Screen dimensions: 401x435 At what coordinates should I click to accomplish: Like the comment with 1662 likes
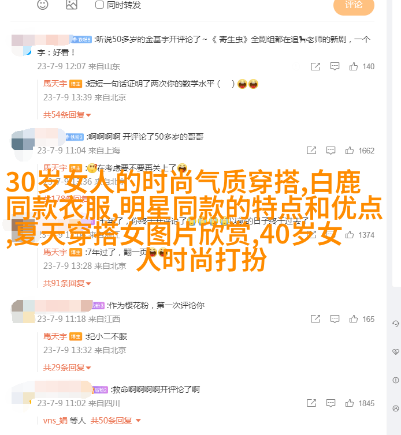click(x=350, y=151)
